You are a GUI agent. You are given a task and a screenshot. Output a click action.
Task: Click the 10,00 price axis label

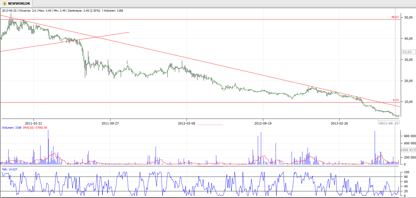pos(409,102)
